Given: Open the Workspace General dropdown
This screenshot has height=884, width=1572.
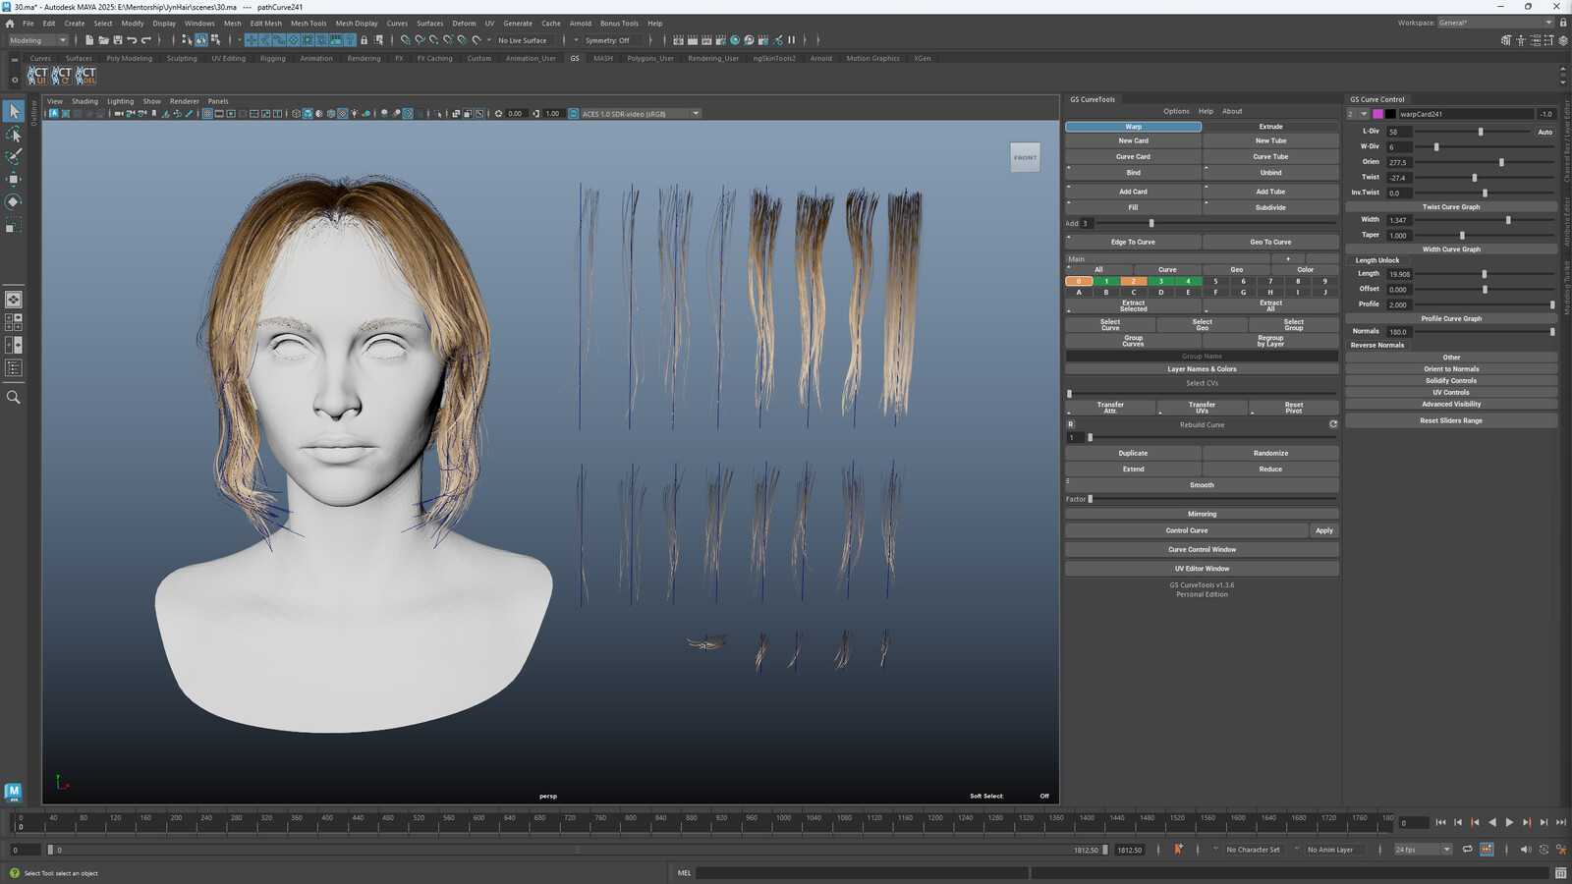Looking at the screenshot, I should click(1496, 23).
